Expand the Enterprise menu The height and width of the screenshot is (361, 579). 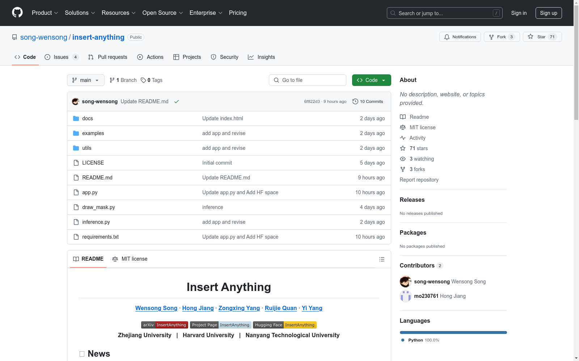coord(206,13)
